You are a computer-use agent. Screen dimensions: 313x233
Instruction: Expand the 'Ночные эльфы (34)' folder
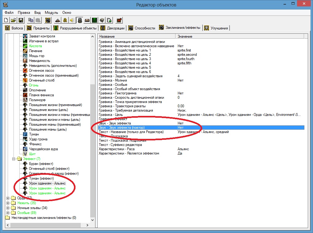[8, 208]
